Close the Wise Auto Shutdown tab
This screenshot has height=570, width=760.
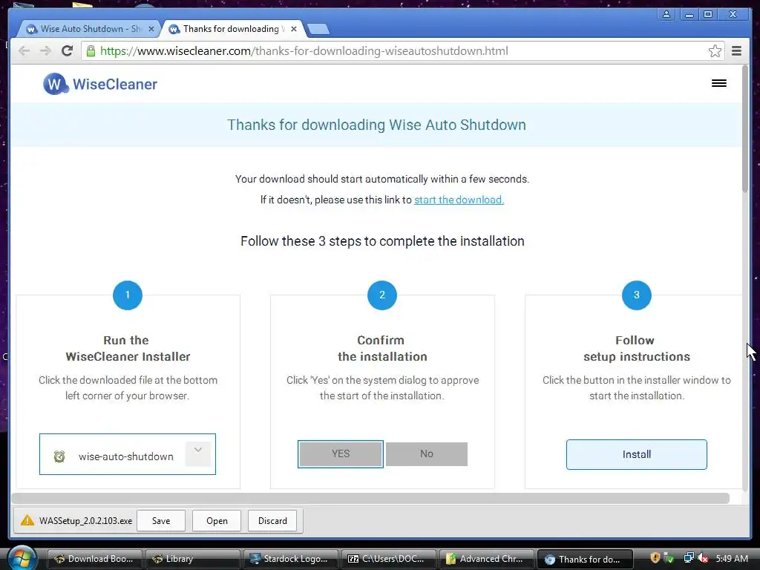click(151, 29)
